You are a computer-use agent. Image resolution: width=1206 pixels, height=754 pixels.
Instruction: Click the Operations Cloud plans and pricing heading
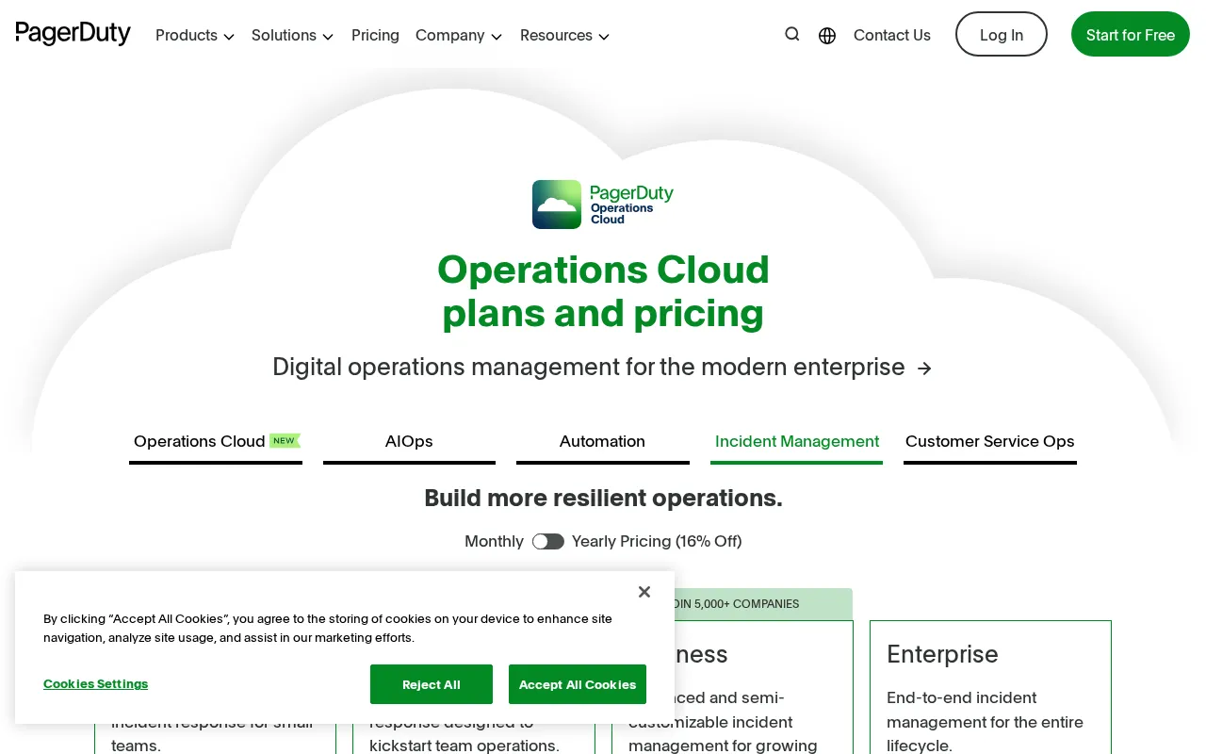point(603,291)
